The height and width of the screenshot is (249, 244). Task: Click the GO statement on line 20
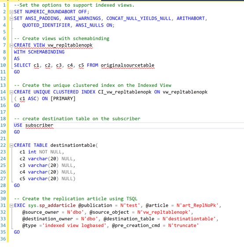(x=17, y=132)
